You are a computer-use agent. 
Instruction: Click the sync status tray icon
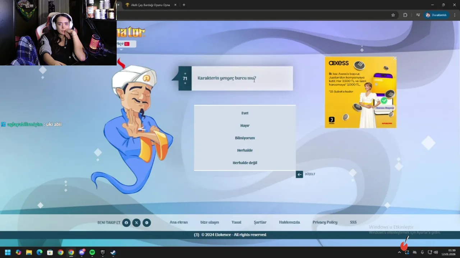click(x=407, y=252)
